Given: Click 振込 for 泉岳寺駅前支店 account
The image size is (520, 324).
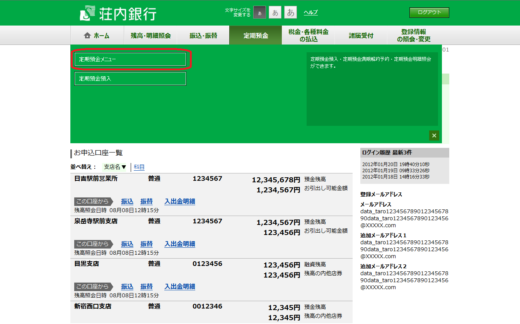Looking at the screenshot, I should (127, 244).
